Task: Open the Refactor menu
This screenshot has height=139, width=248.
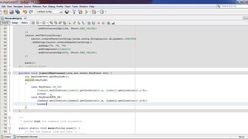Action: point(37,7)
